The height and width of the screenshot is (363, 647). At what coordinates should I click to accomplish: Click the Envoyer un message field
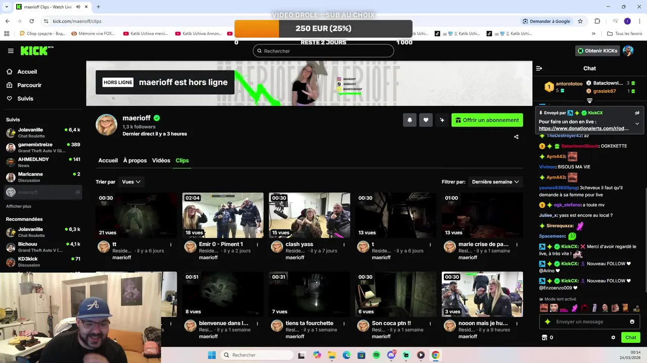589,322
